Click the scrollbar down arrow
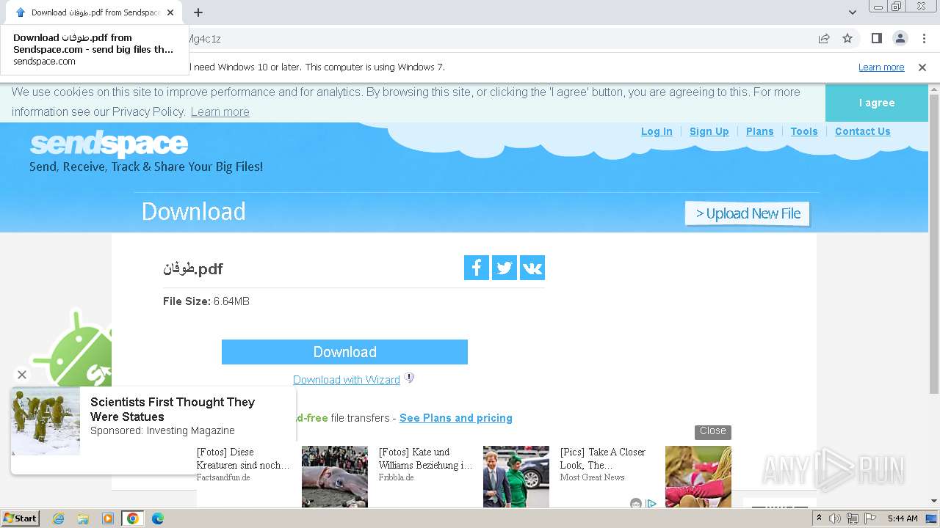The height and width of the screenshot is (528, 940). (x=934, y=502)
